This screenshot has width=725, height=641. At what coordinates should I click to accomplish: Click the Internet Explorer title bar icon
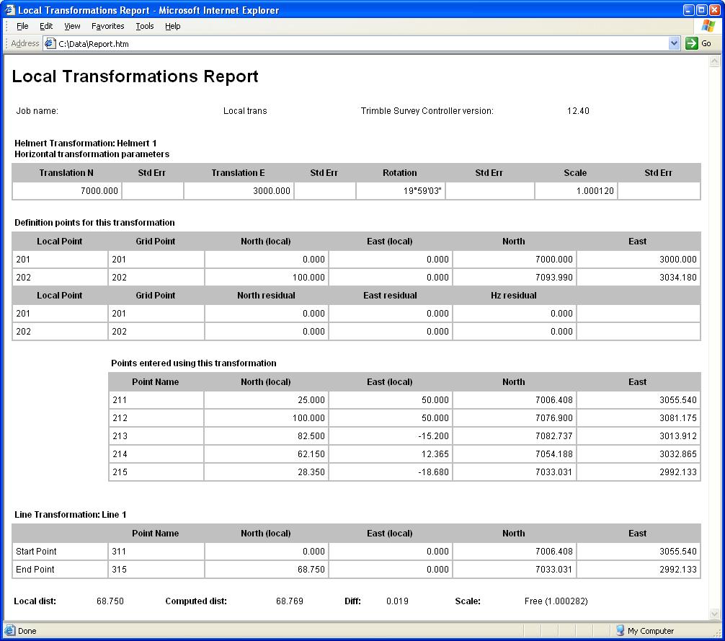(9, 10)
